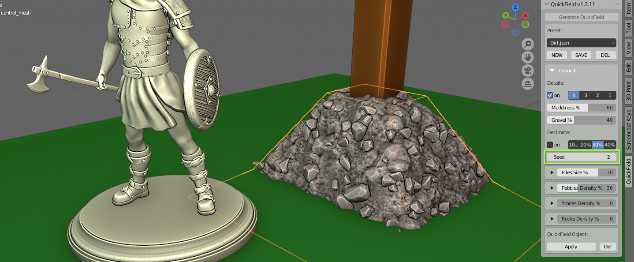634x262 pixels.
Task: Click the blue Z axis gizmo
Action: [x=515, y=7]
